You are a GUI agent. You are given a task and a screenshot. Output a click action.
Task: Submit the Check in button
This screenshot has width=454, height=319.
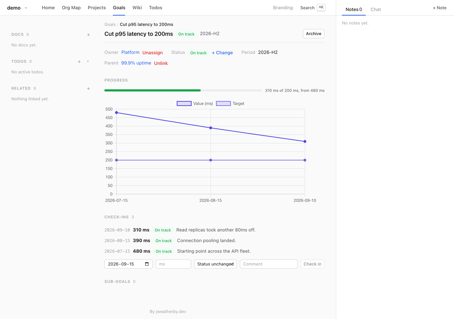312,264
